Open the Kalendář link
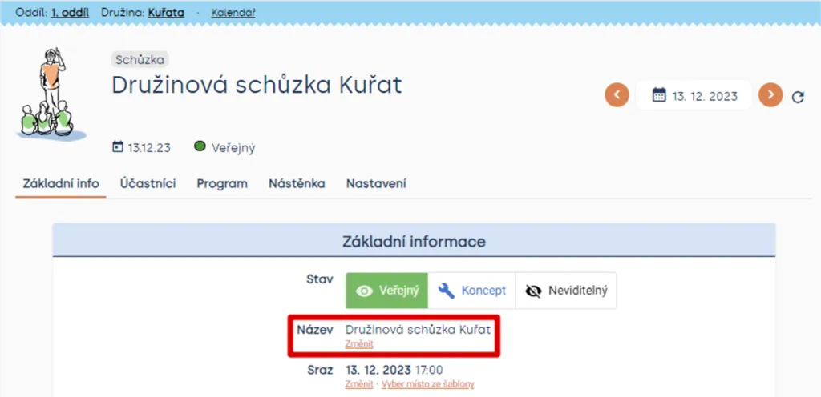This screenshot has width=821, height=397. coord(233,13)
